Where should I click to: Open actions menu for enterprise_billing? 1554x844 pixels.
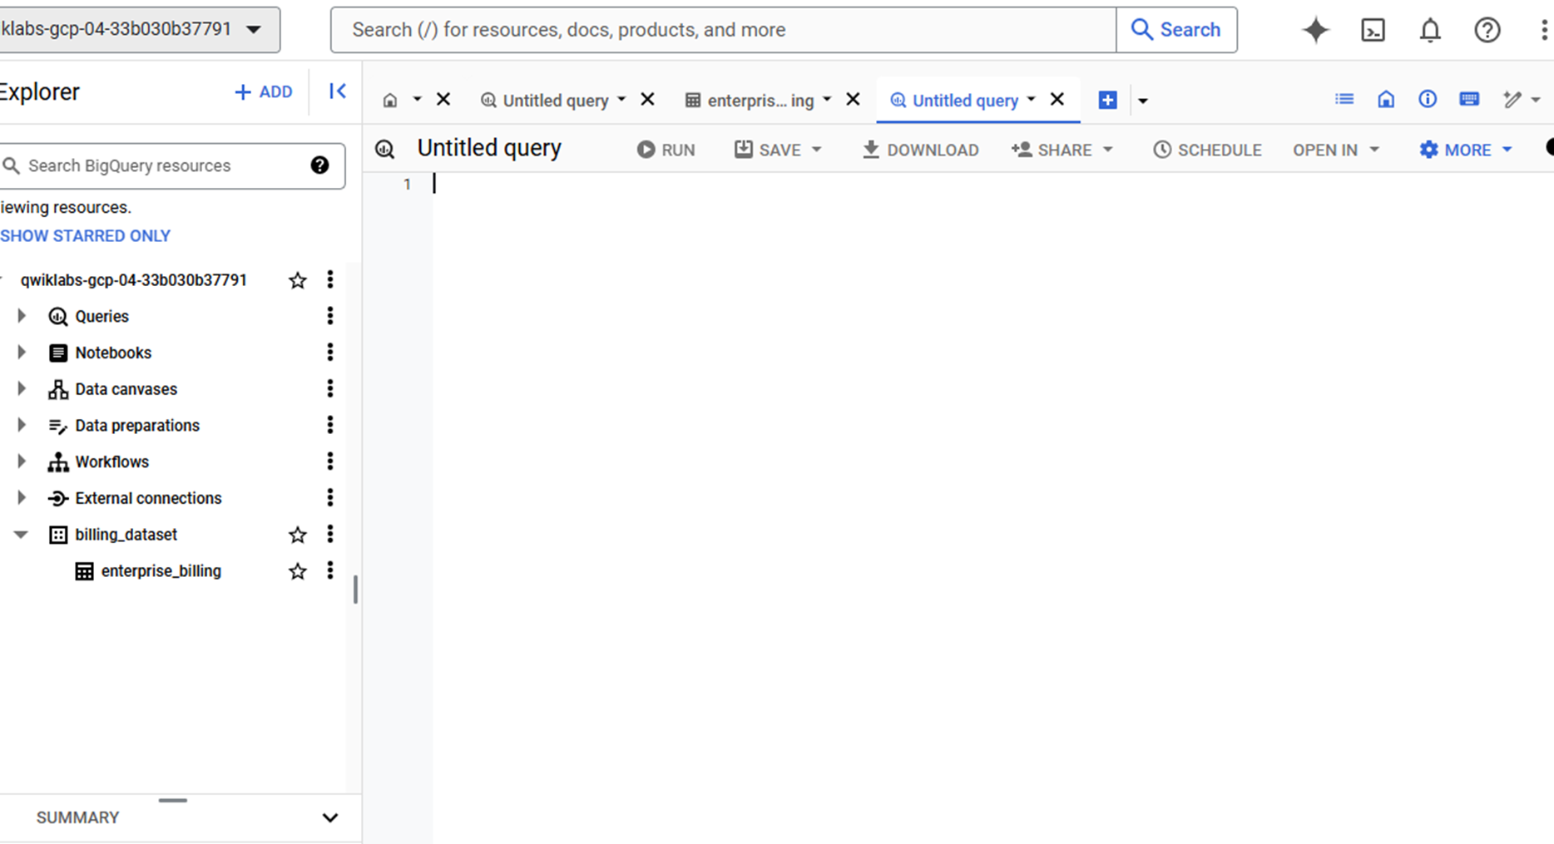coord(330,571)
